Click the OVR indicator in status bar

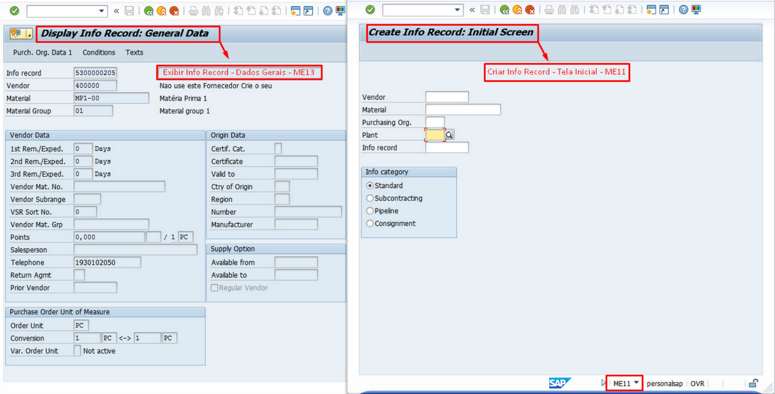coord(697,383)
